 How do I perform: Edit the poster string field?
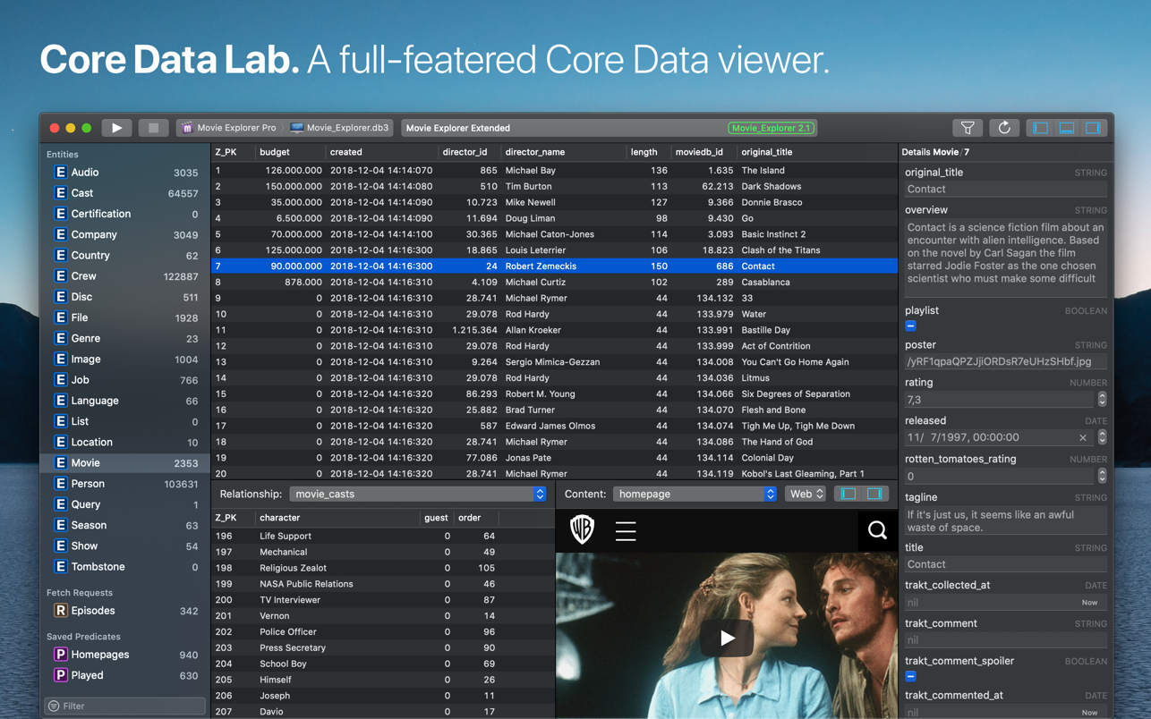(x=1006, y=362)
